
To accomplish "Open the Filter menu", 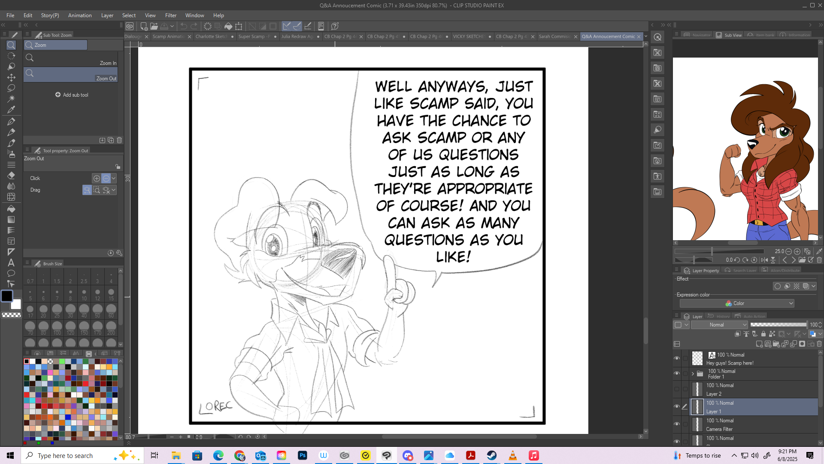I will pyautogui.click(x=170, y=15).
